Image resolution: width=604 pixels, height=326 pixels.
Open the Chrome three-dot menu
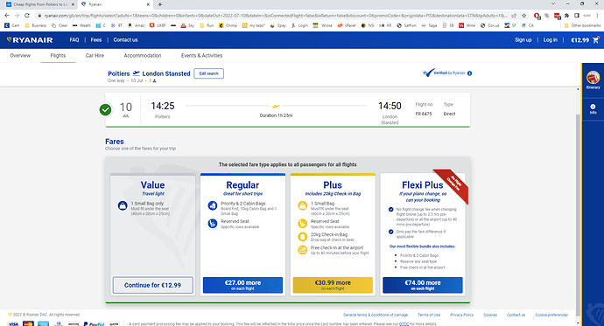tap(598, 16)
